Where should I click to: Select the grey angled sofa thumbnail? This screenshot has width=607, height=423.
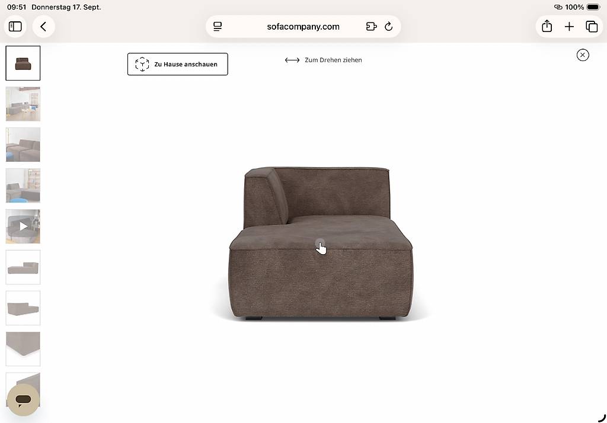pos(23,308)
